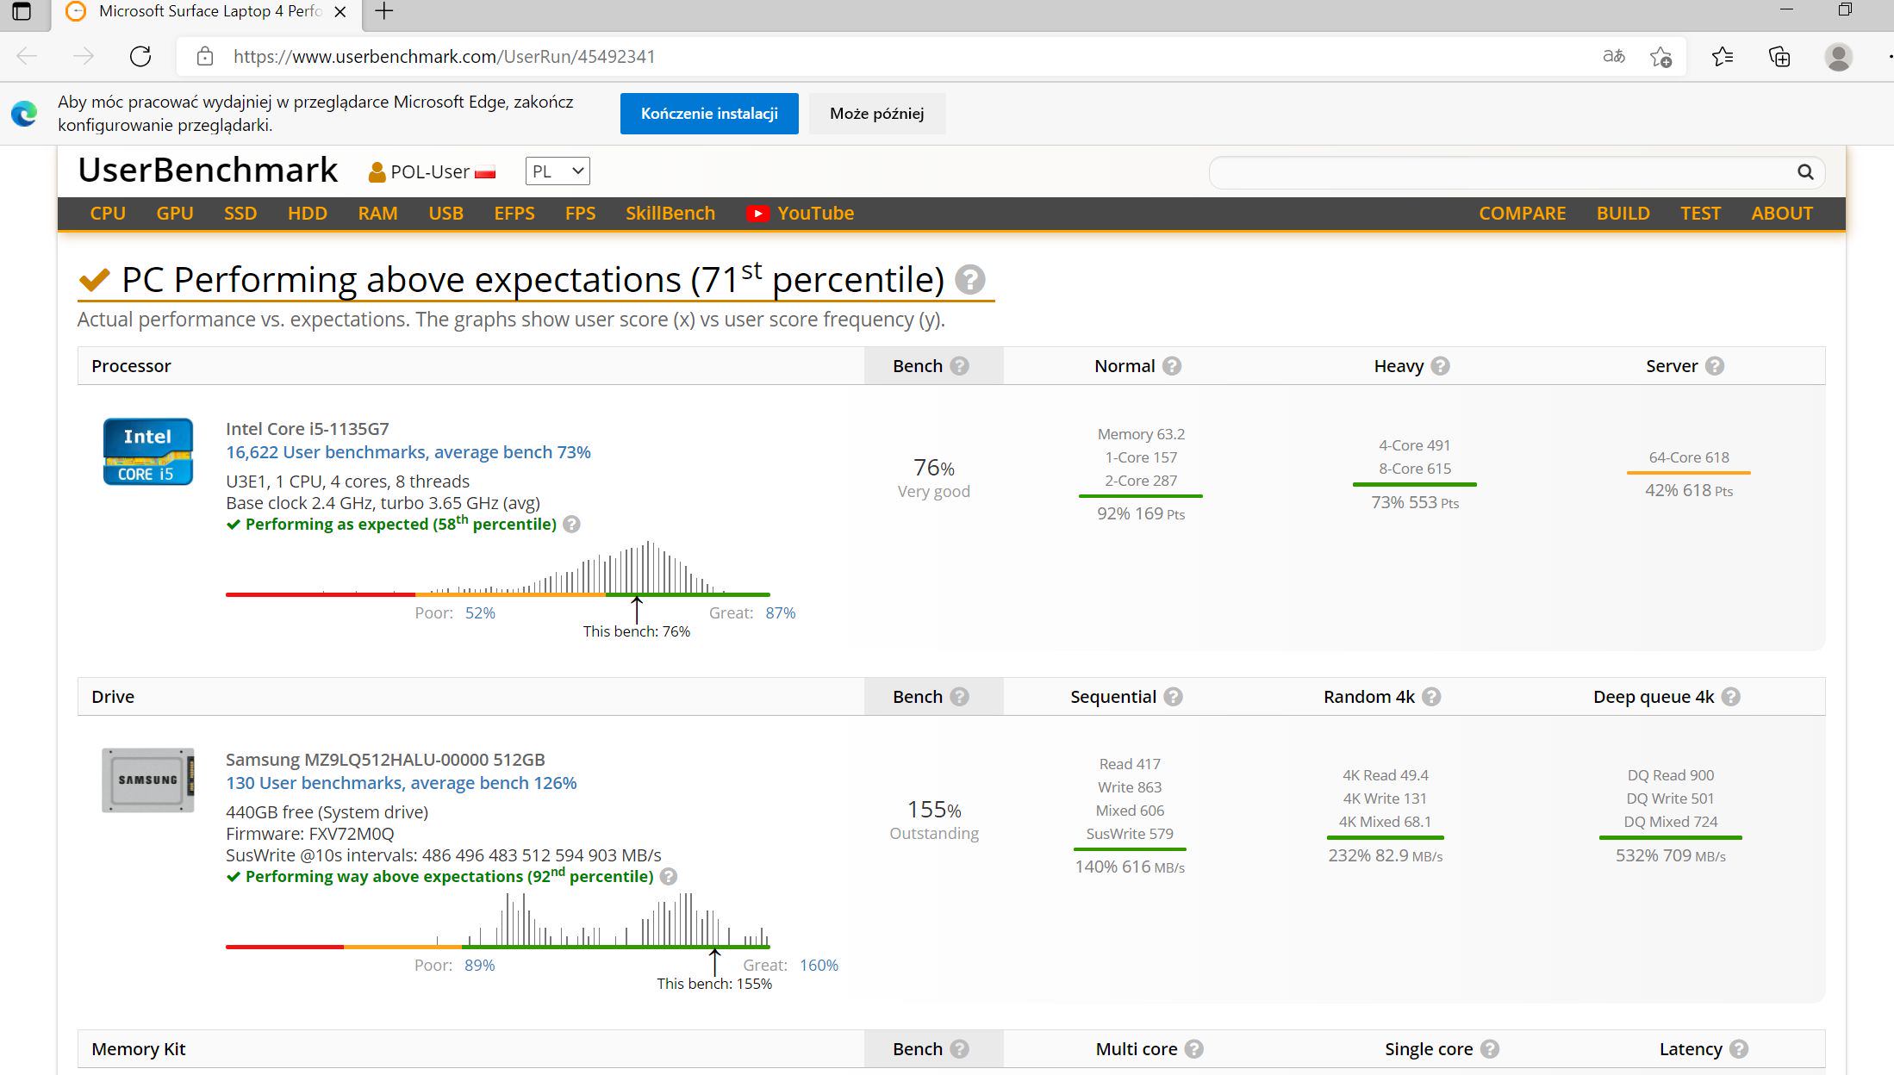
Task: Open 16,622 User benchmarks link
Action: 408,452
